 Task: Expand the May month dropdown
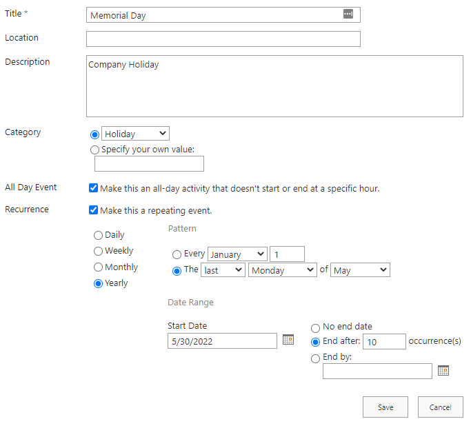360,270
